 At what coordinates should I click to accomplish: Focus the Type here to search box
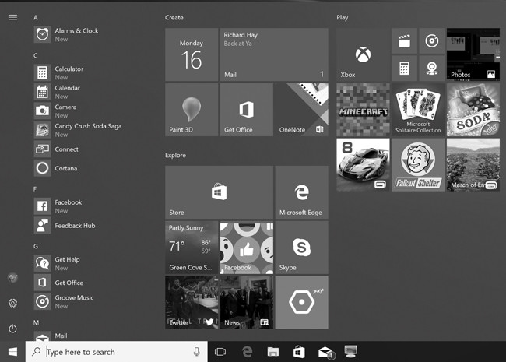pyautogui.click(x=116, y=352)
